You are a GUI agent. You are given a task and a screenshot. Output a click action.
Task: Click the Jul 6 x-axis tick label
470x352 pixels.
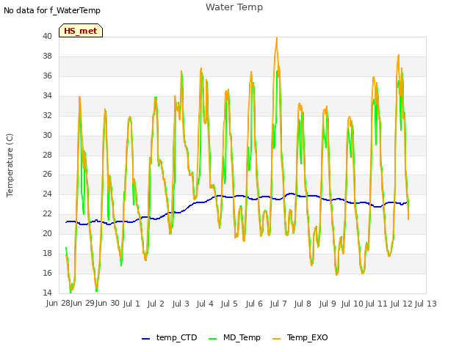click(254, 304)
